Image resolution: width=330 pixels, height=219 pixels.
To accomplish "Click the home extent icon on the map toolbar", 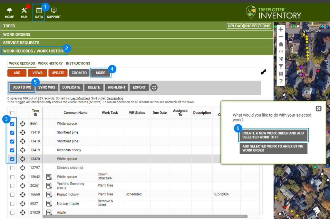I will 280,44.
